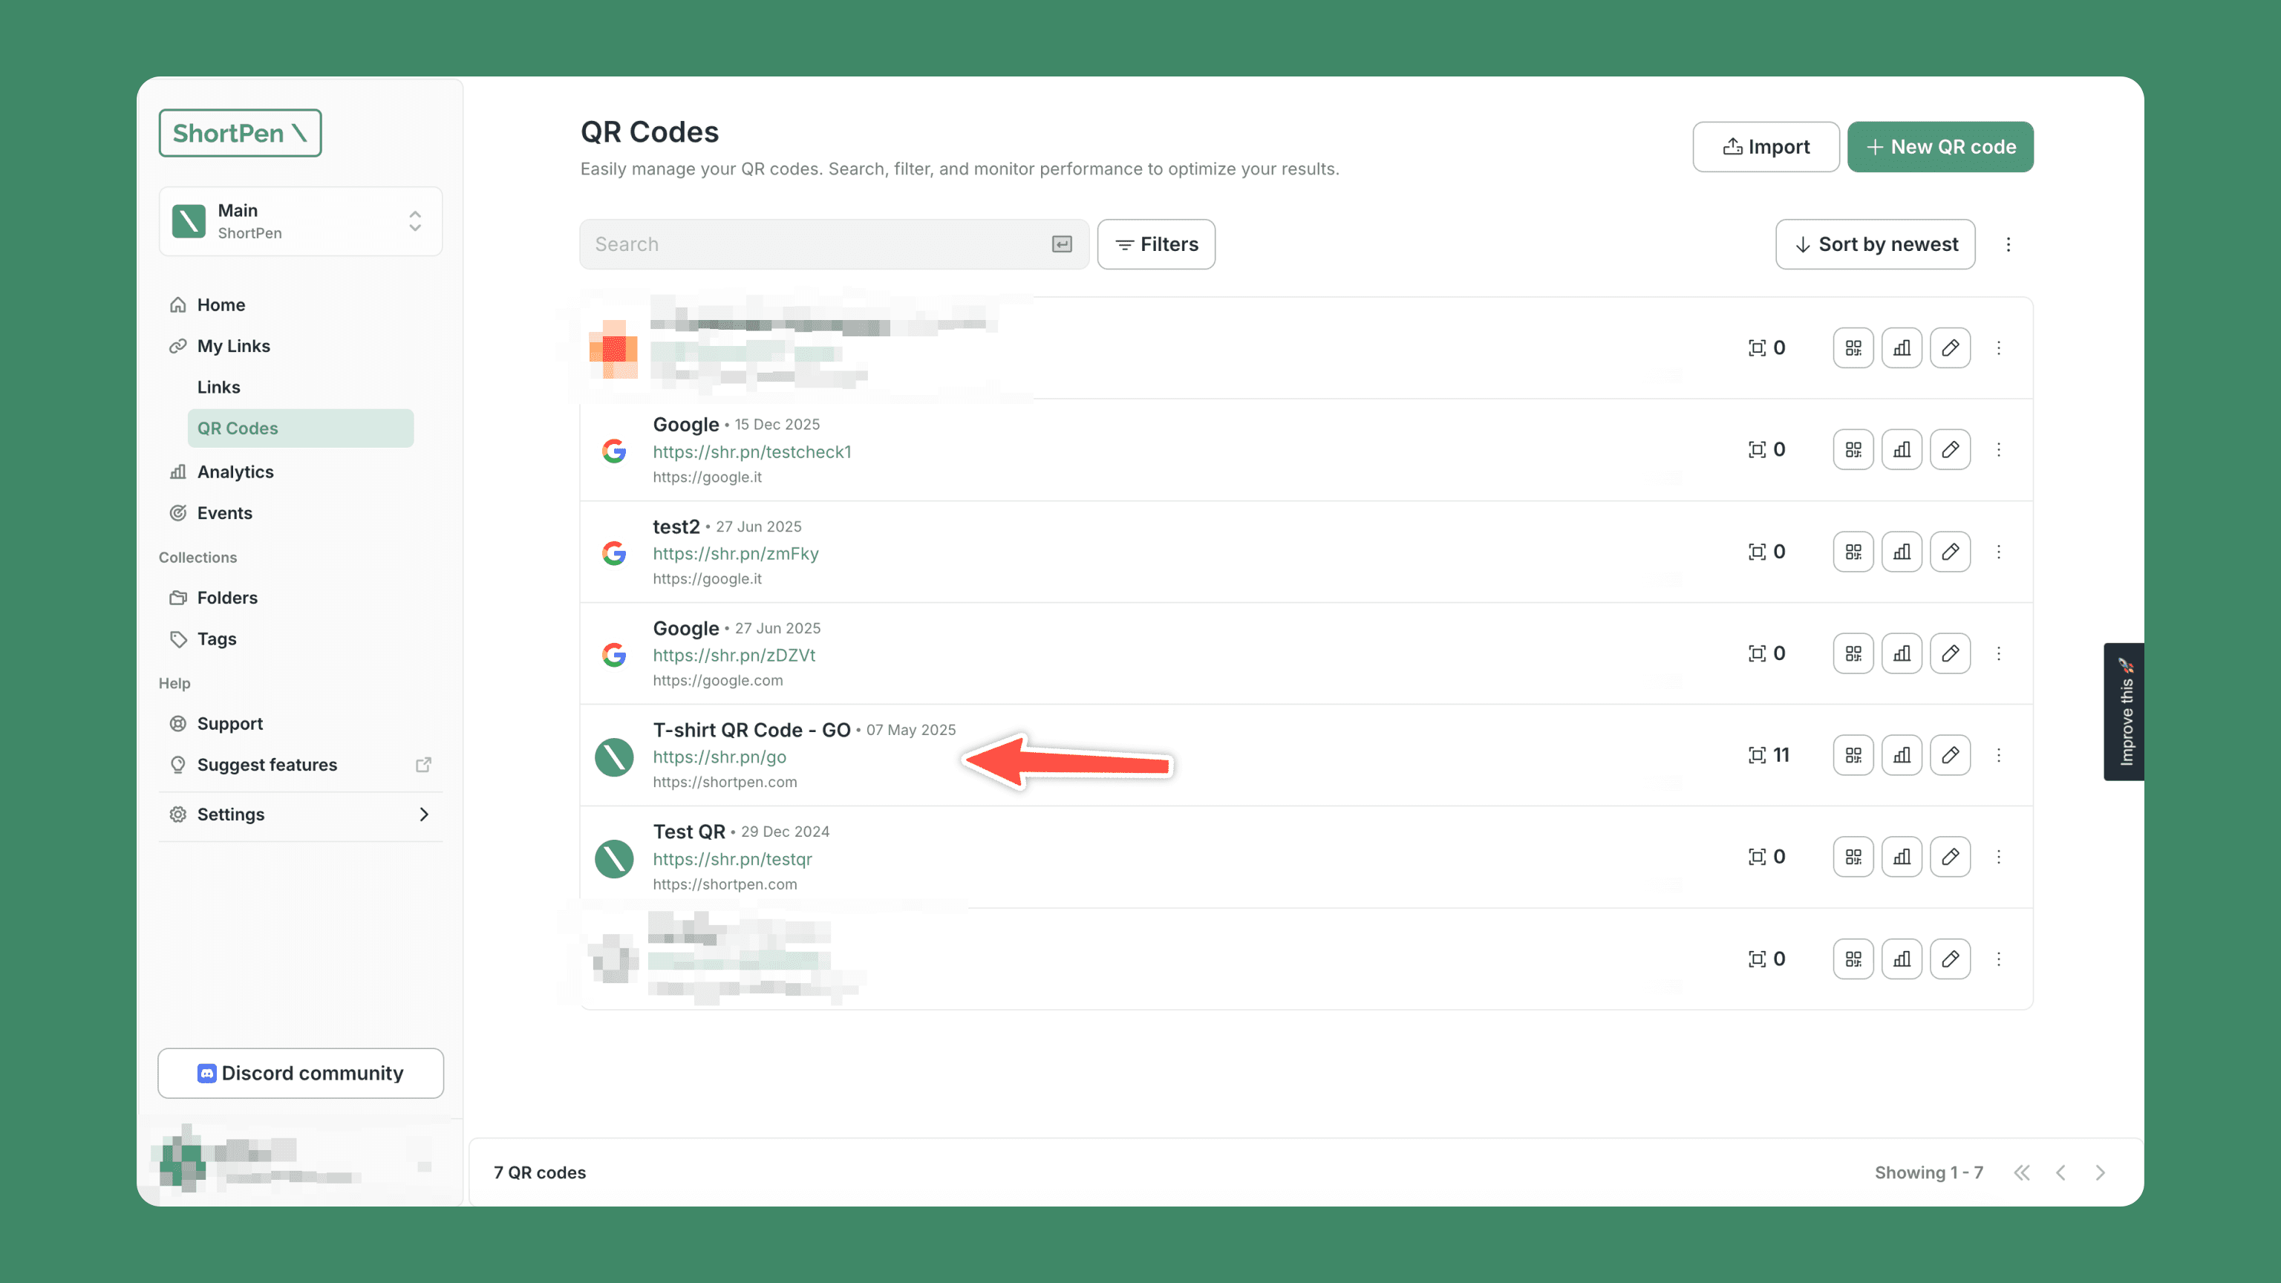Open the list options kebab beside Sort
Image resolution: width=2281 pixels, height=1283 pixels.
(x=2008, y=244)
